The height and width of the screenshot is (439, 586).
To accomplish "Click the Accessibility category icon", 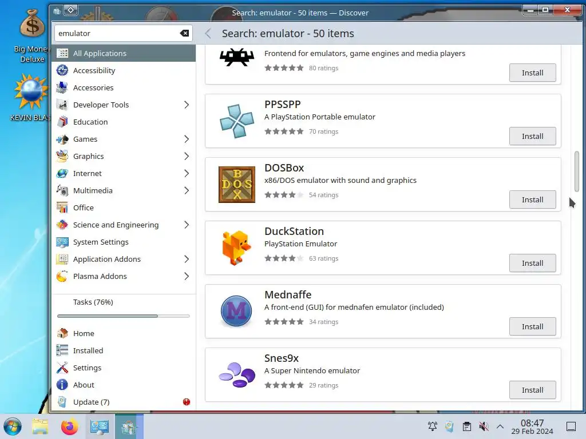I will coord(62,70).
